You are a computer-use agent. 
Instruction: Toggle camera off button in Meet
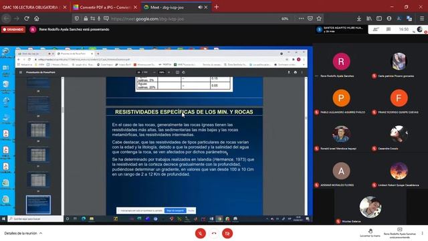click(227, 234)
